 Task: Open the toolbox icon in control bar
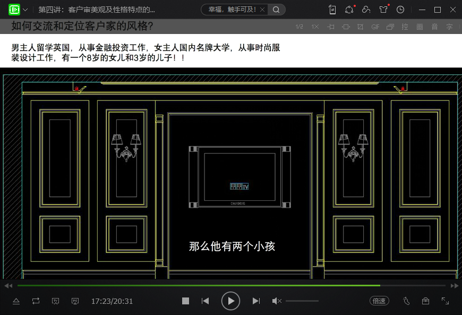[425, 301]
